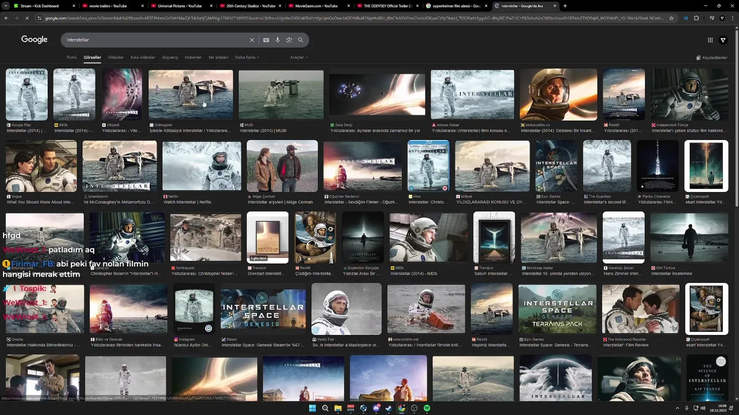Image resolution: width=739 pixels, height=415 pixels.
Task: Open the on-screen keyboard input tool
Action: click(x=266, y=40)
